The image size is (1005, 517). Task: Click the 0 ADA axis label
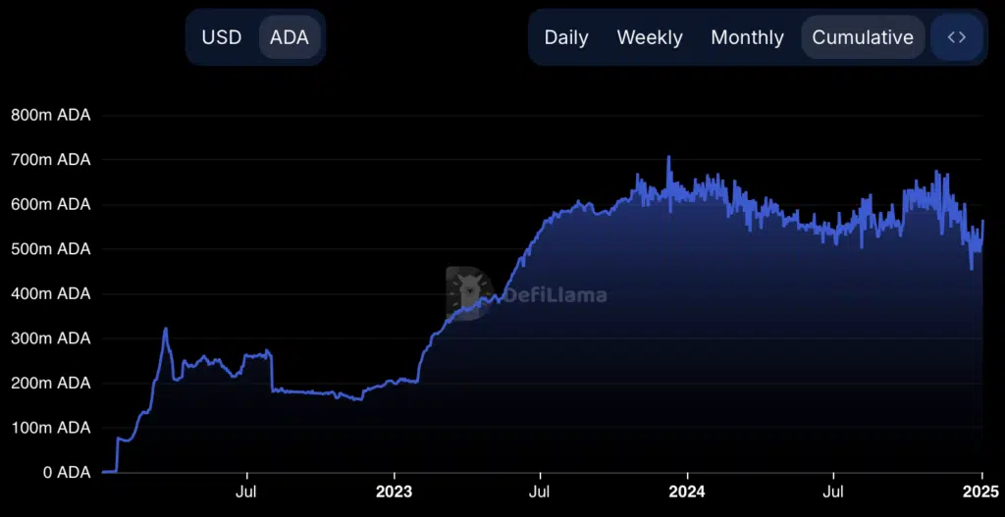point(66,472)
